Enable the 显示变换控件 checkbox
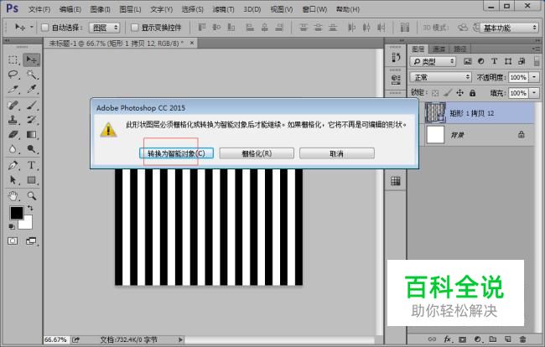This screenshot has height=347, width=545. tap(134, 27)
